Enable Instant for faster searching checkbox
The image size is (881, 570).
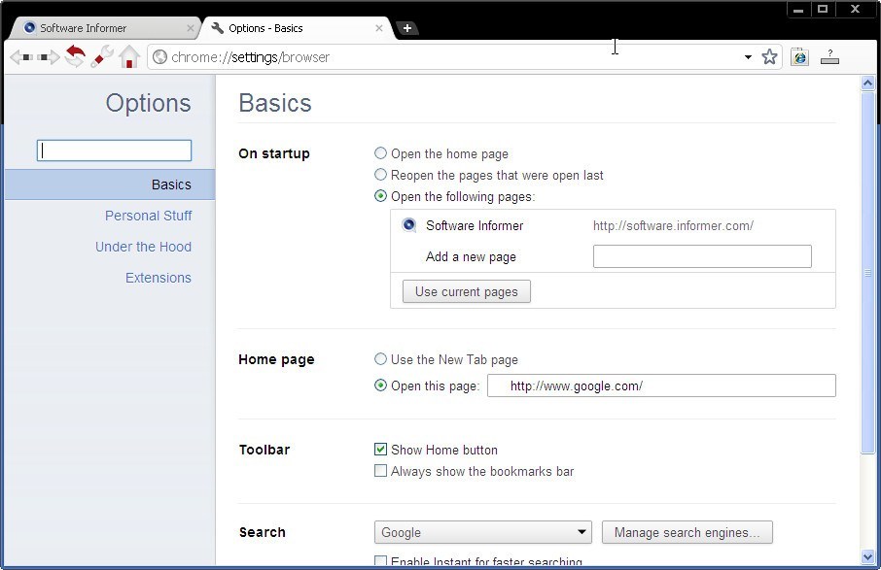(x=380, y=561)
